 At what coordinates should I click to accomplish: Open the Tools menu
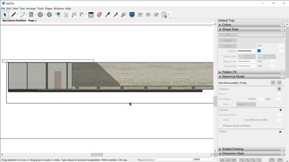(x=40, y=9)
